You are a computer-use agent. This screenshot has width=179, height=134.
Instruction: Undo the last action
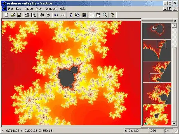click(56, 15)
